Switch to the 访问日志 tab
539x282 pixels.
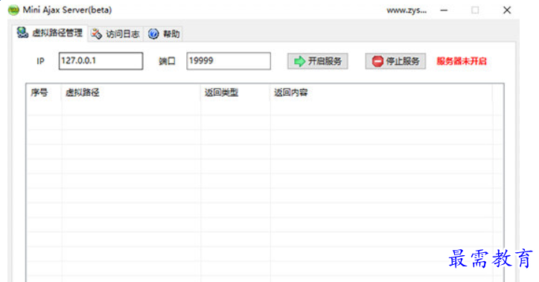115,33
